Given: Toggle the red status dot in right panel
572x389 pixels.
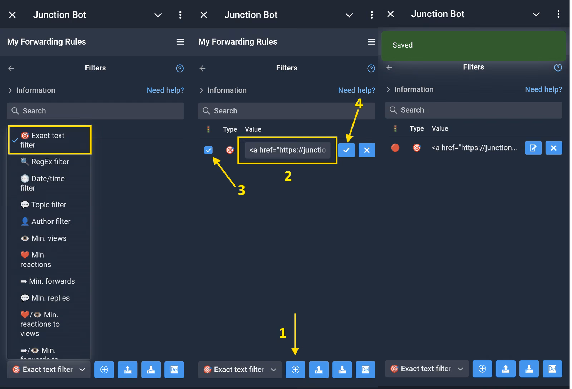Looking at the screenshot, I should point(395,148).
